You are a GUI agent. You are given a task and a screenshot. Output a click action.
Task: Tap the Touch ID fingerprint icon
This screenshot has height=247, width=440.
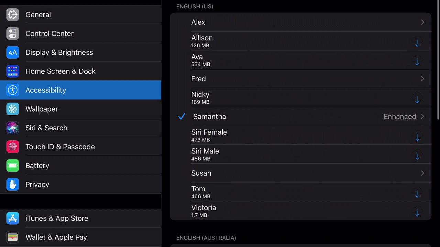13,147
